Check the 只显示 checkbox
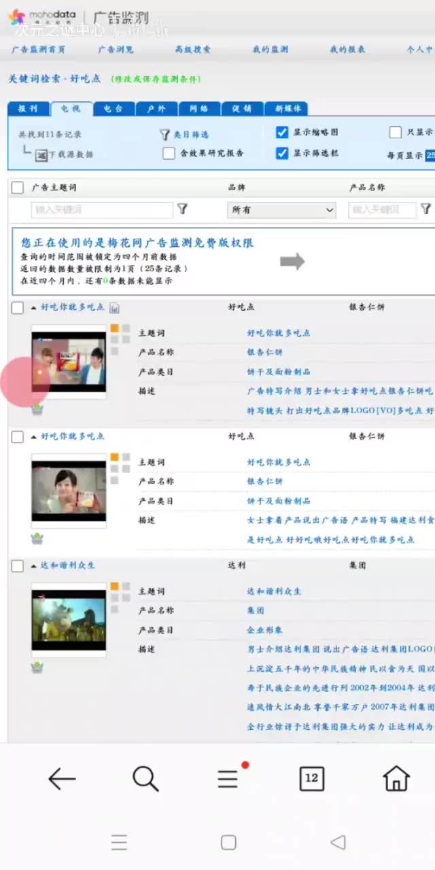The image size is (435, 870). 395,133
